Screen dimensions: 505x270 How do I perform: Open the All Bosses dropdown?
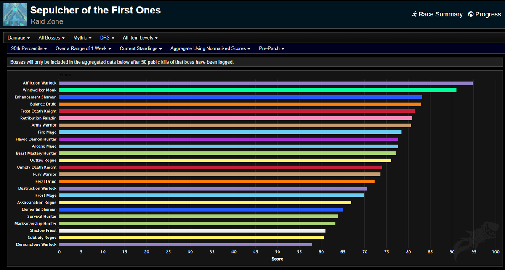(x=52, y=38)
